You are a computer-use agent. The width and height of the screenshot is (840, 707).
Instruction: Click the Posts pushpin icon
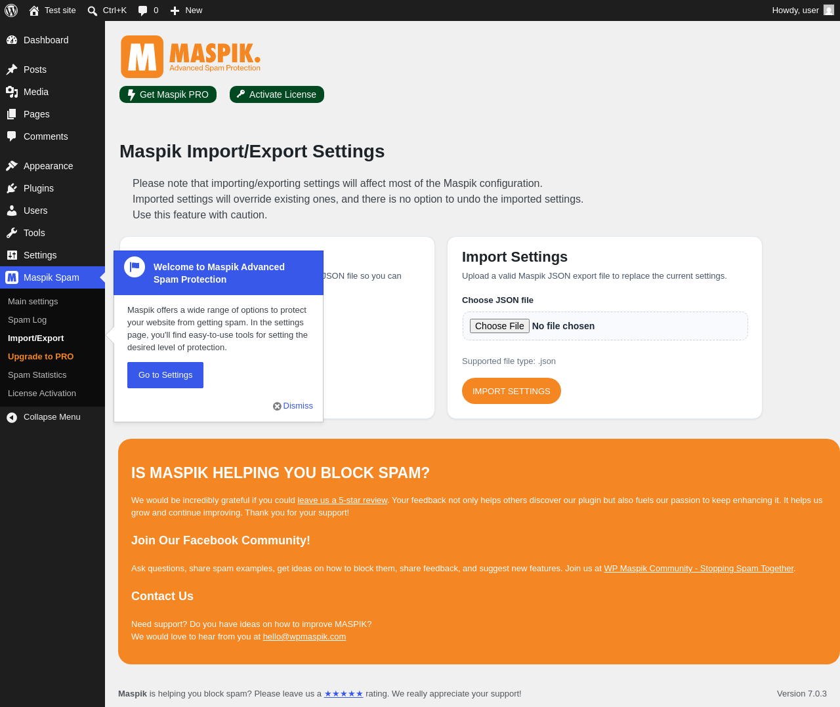tap(12, 70)
